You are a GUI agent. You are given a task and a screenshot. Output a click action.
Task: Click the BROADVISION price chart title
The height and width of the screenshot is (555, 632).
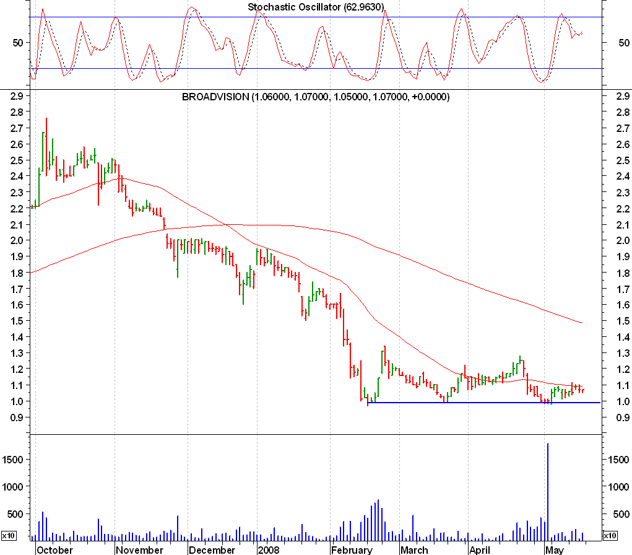[x=316, y=97]
